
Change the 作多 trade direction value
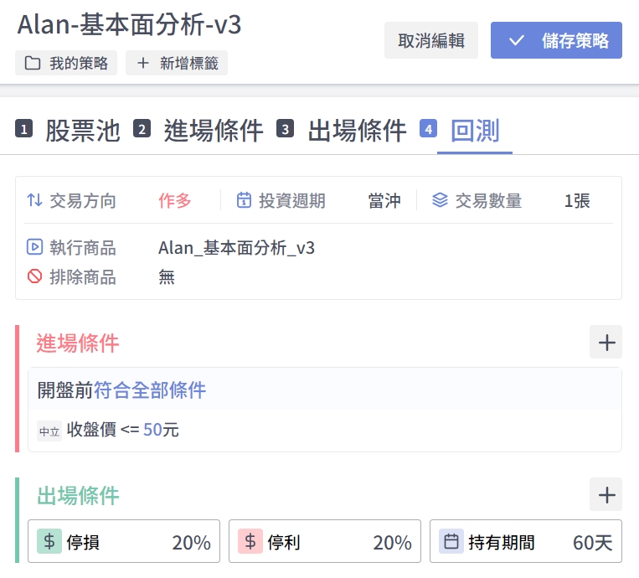175,200
